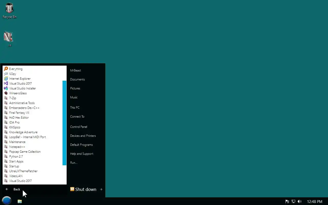Click the network tray icon
Screen dimensions: 328x205
(x=293, y=201)
